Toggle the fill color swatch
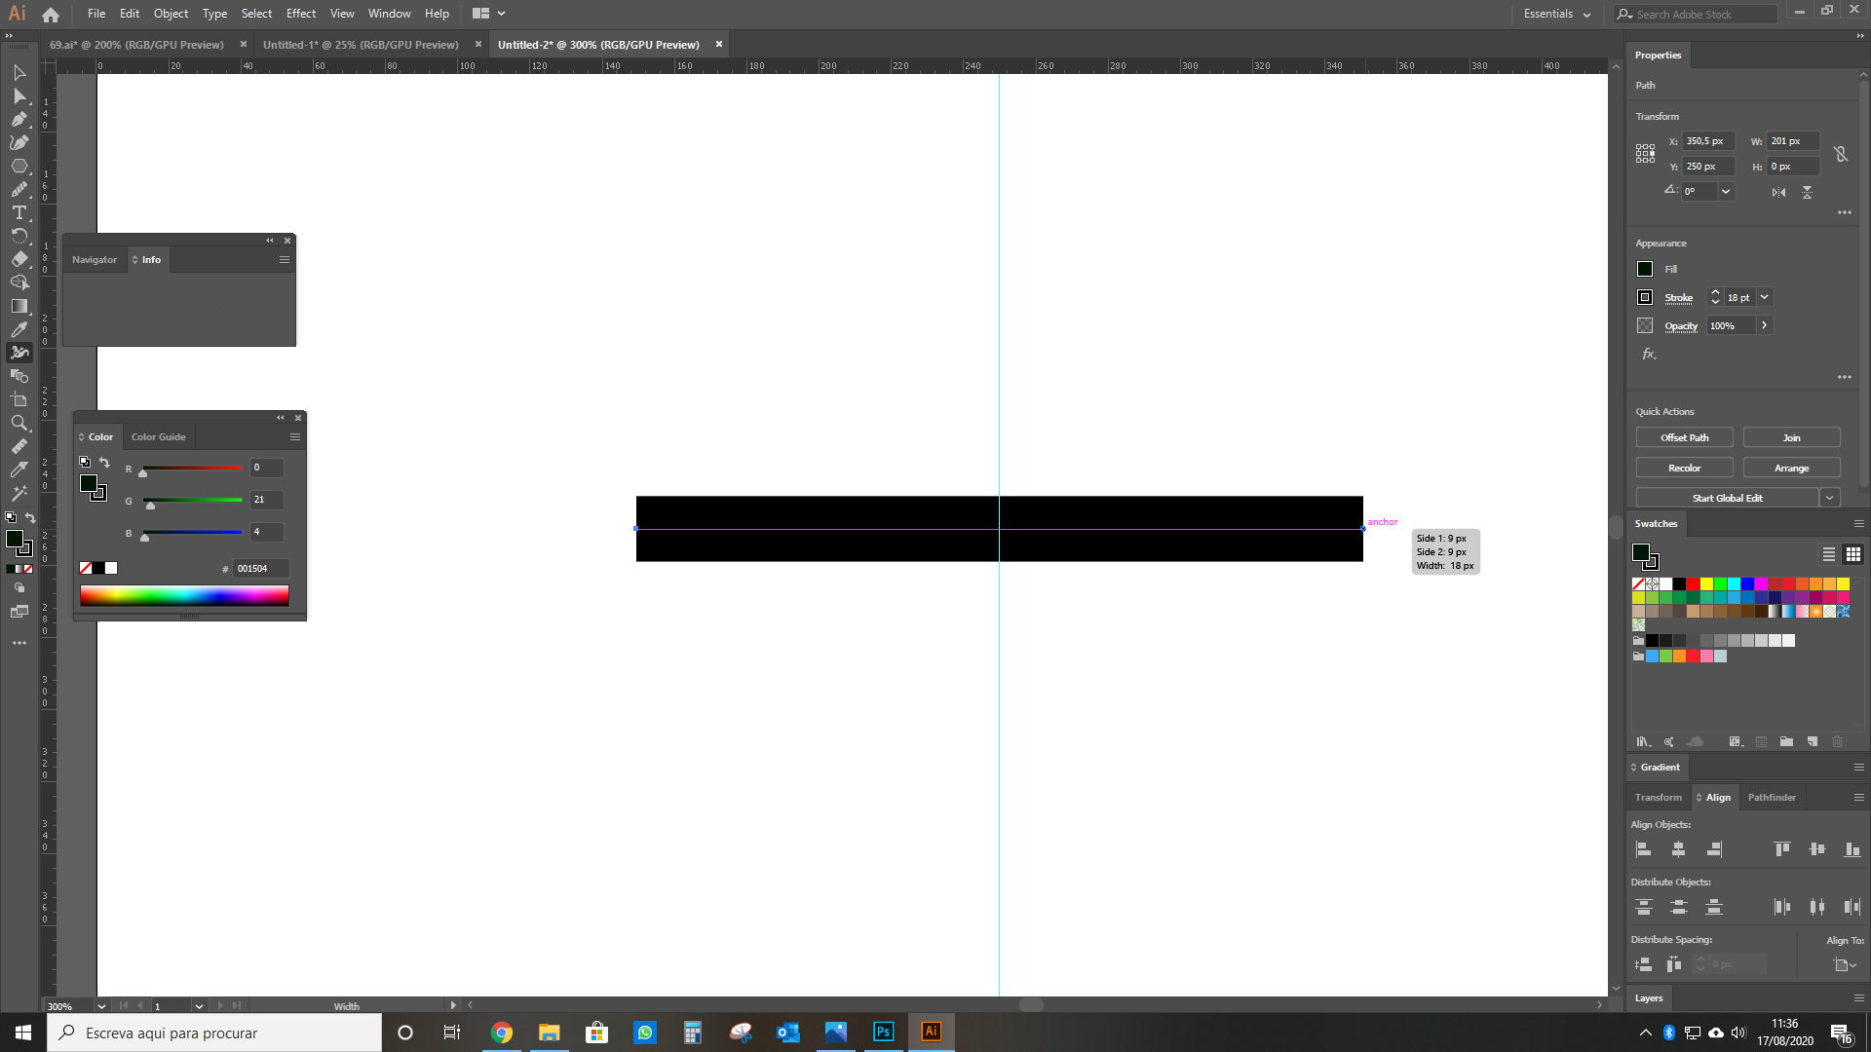1871x1052 pixels. [x=1645, y=269]
